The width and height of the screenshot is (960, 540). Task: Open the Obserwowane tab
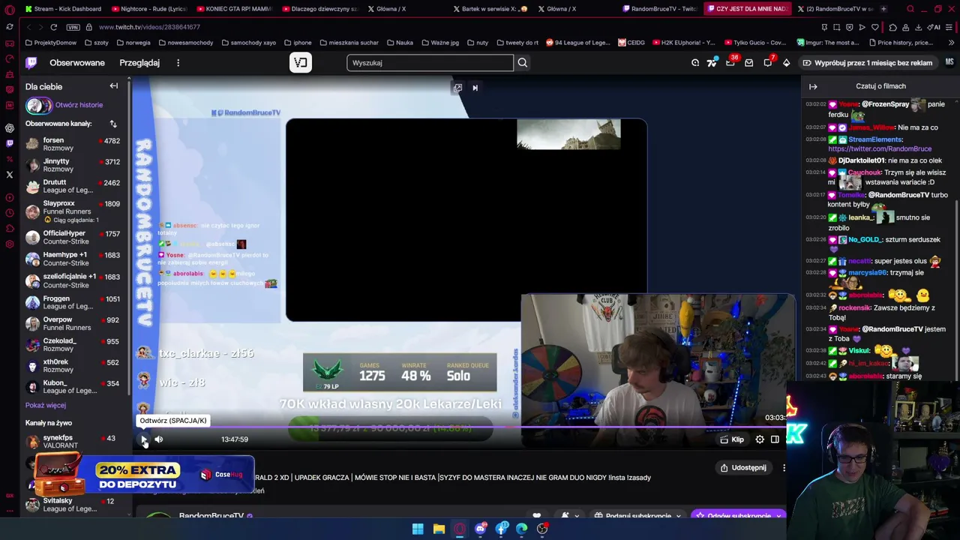[77, 63]
